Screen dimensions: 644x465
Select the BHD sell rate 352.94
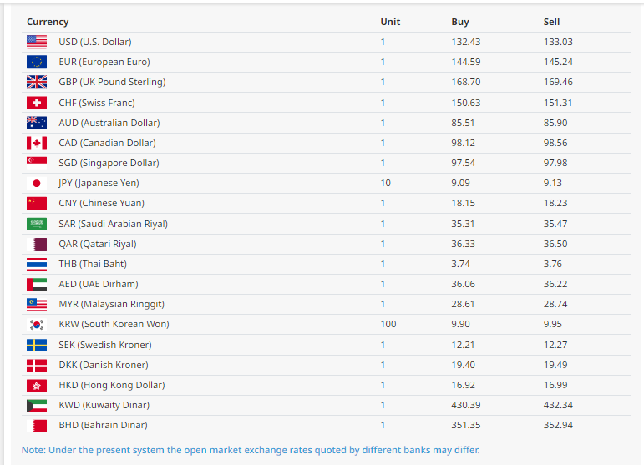(558, 426)
